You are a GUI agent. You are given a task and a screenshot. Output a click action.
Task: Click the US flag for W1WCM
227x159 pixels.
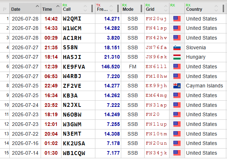(177, 28)
